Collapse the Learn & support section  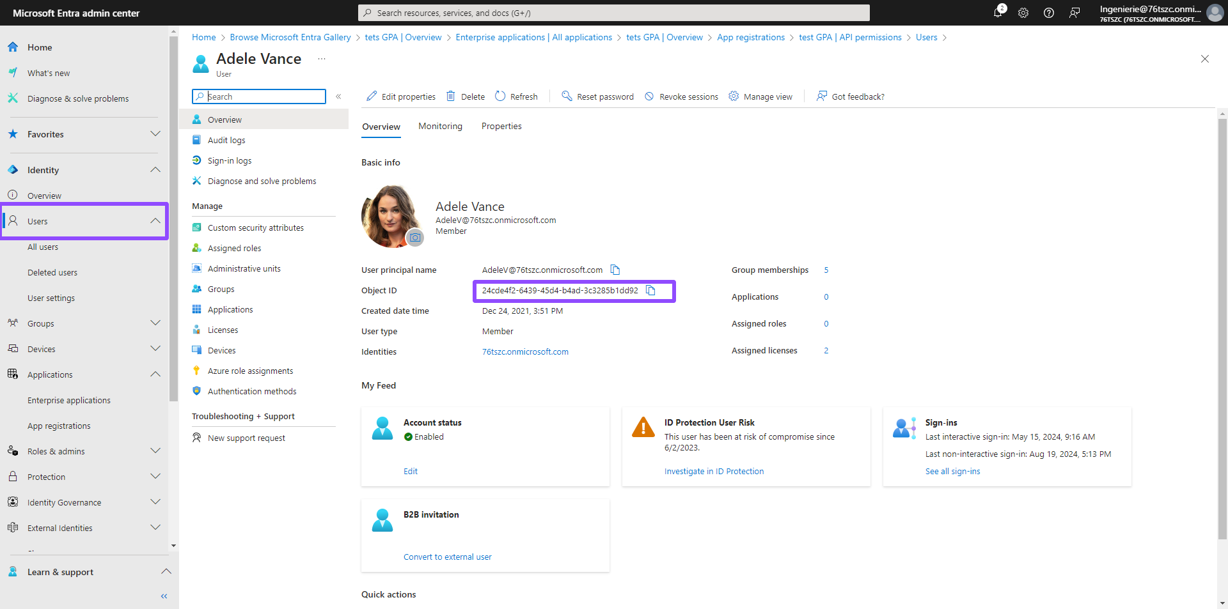[x=166, y=571]
